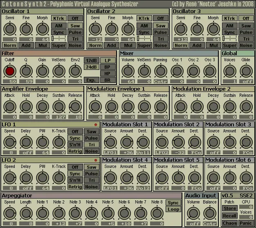Select 24dB filter slope
256x228 pixels.
(92, 67)
